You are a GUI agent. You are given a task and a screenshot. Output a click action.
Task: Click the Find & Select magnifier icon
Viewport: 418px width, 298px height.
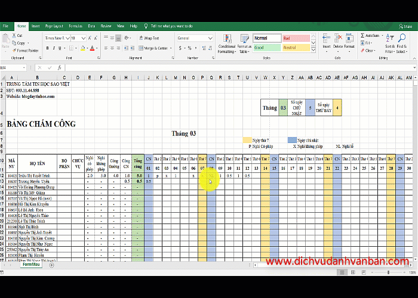tap(402, 38)
